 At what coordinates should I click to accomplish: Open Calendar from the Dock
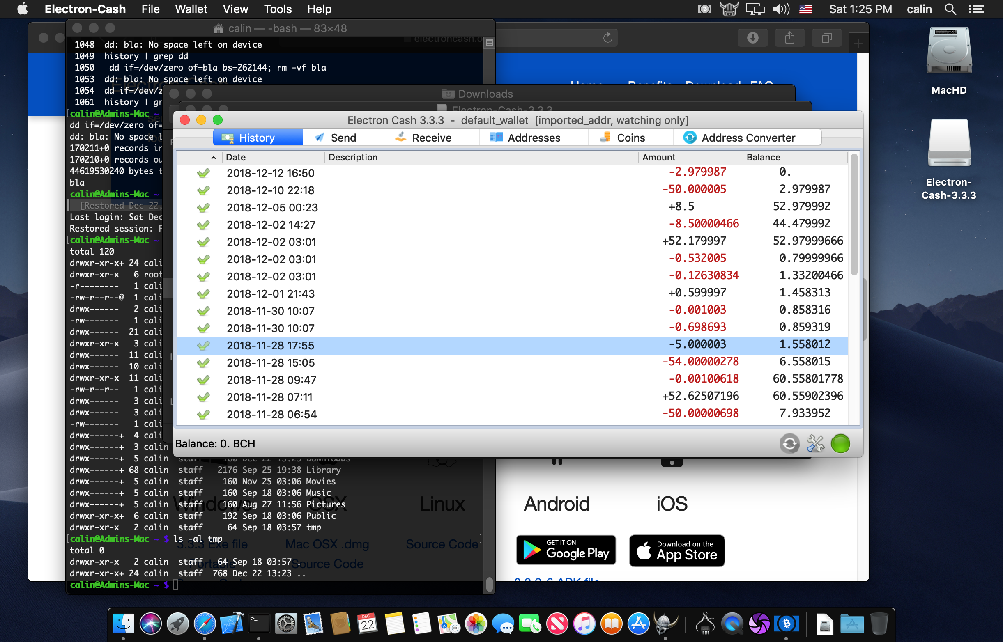368,624
